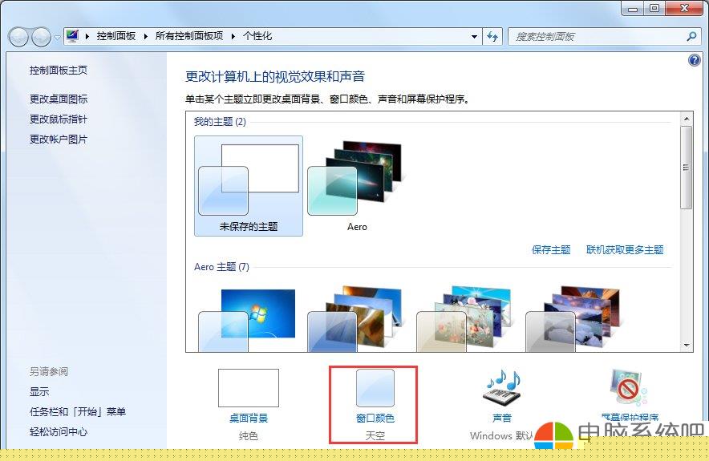This screenshot has width=709, height=461.
Task: Open 更改鼠标指针 link
Action: [x=59, y=119]
